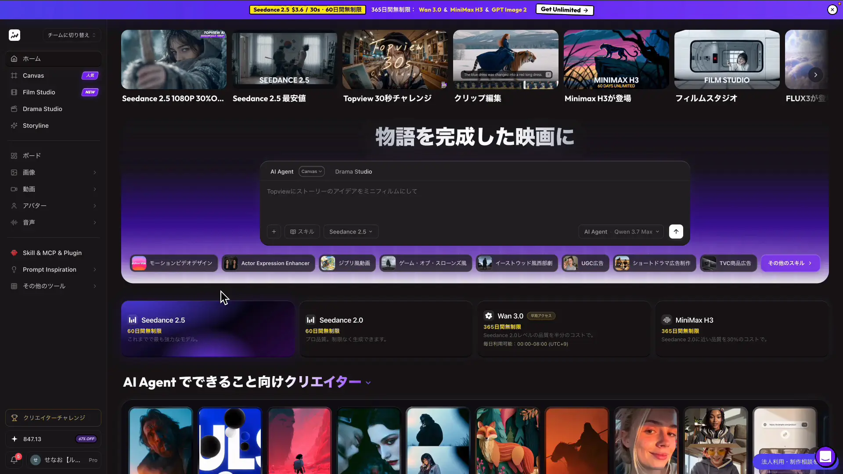Switch to the Drama Studio tab in prompt box
843x474 pixels.
click(x=353, y=172)
